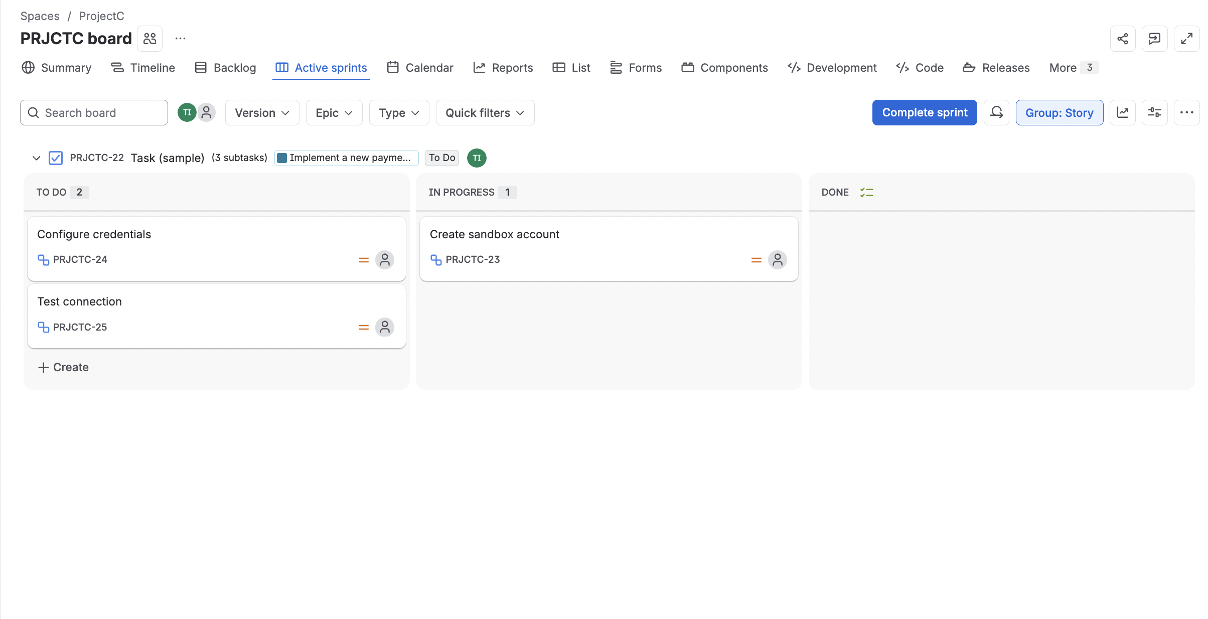Filter by the TI user avatar
The height and width of the screenshot is (619, 1208).
point(187,112)
